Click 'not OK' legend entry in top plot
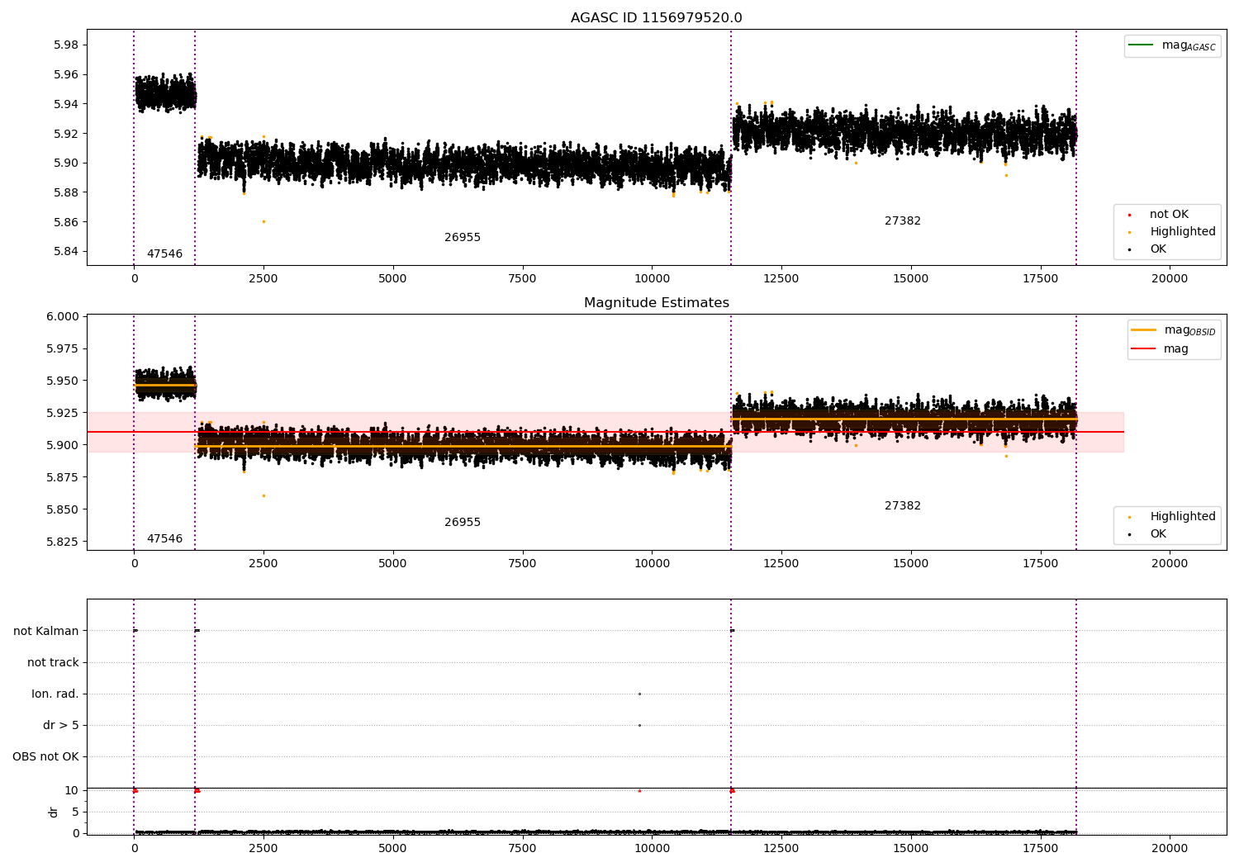The width and height of the screenshot is (1239, 867). coord(1159,214)
